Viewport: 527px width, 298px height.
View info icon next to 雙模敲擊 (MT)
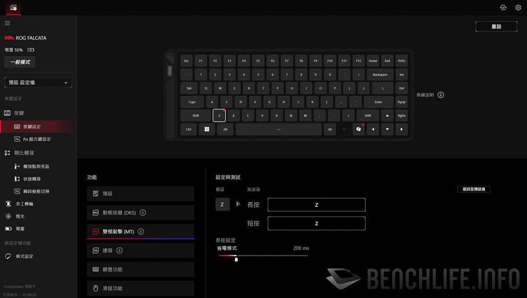141,231
